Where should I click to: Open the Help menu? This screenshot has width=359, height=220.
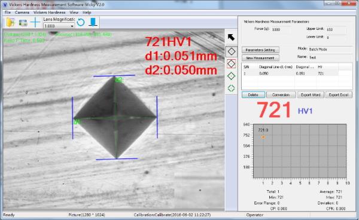(x=87, y=13)
